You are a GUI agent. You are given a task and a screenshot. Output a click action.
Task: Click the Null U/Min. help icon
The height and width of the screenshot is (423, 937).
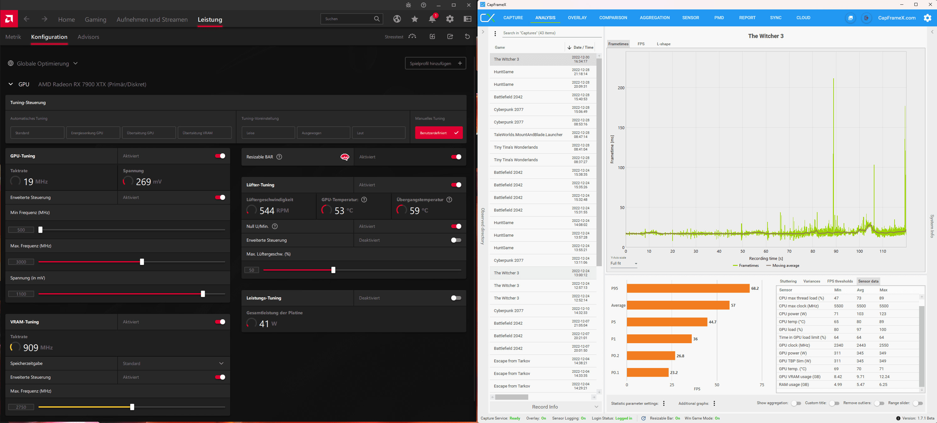[x=275, y=226]
